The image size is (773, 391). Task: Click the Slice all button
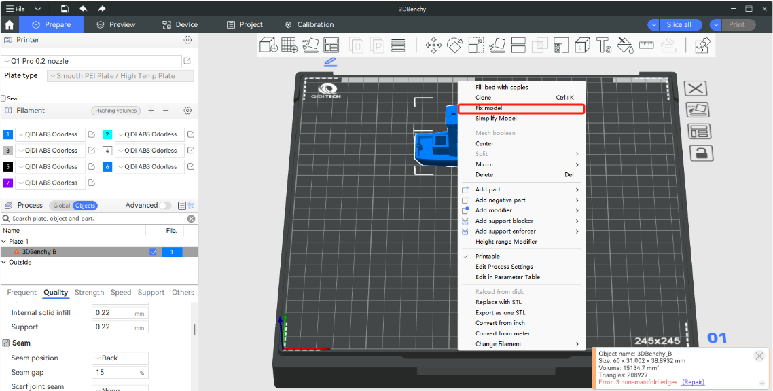click(679, 24)
